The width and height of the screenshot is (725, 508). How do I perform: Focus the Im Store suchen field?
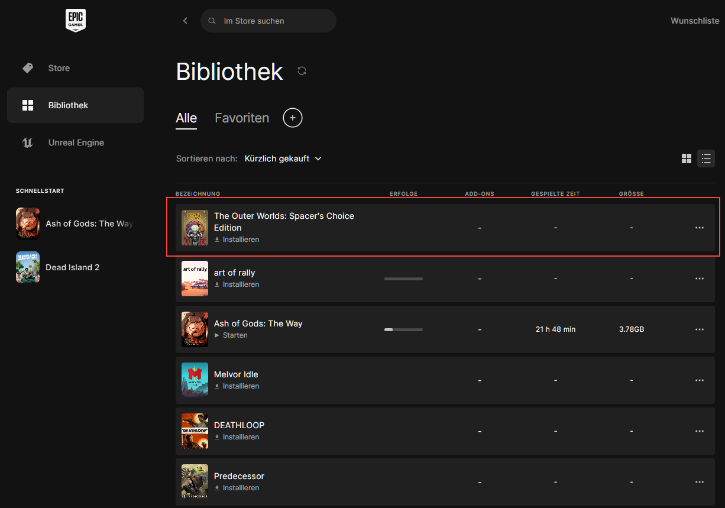[268, 21]
